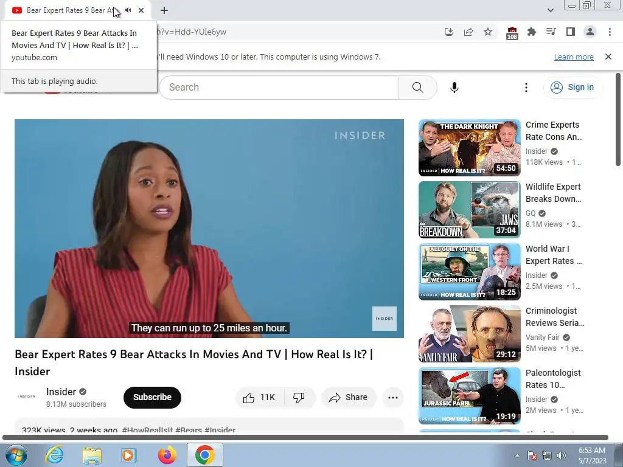
Task: Dismiss the Windows 7 notification bar
Action: point(608,57)
